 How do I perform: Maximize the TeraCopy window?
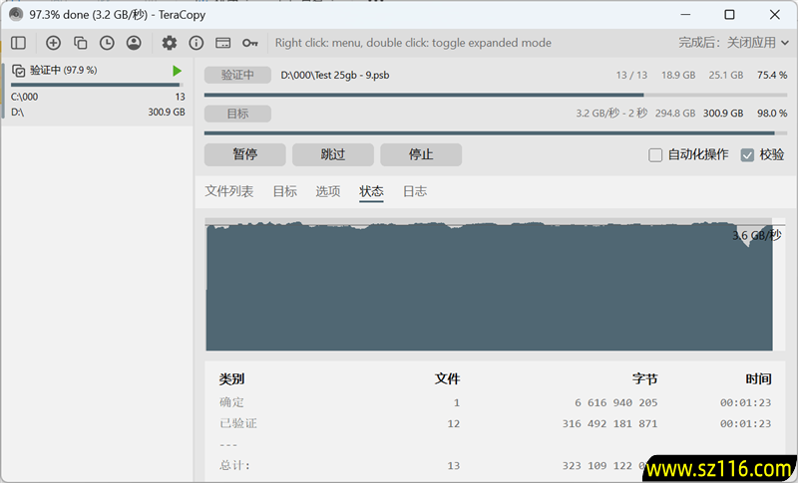(x=729, y=14)
